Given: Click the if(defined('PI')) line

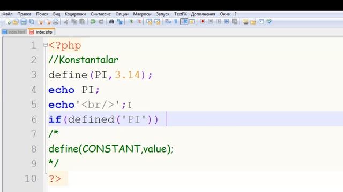Looking at the screenshot, I should tap(103, 119).
